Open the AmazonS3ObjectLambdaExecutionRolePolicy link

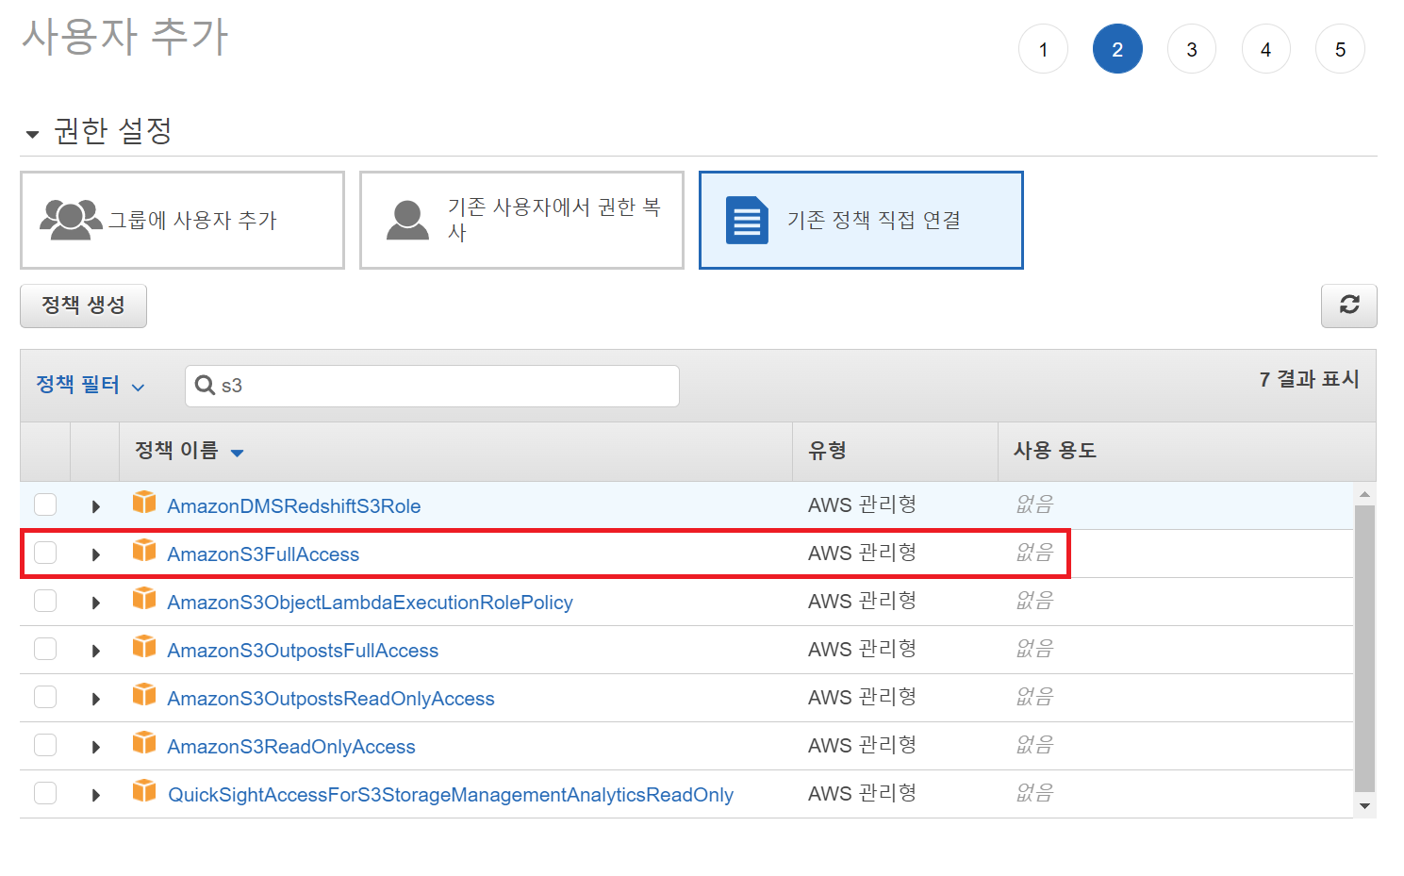[370, 603]
